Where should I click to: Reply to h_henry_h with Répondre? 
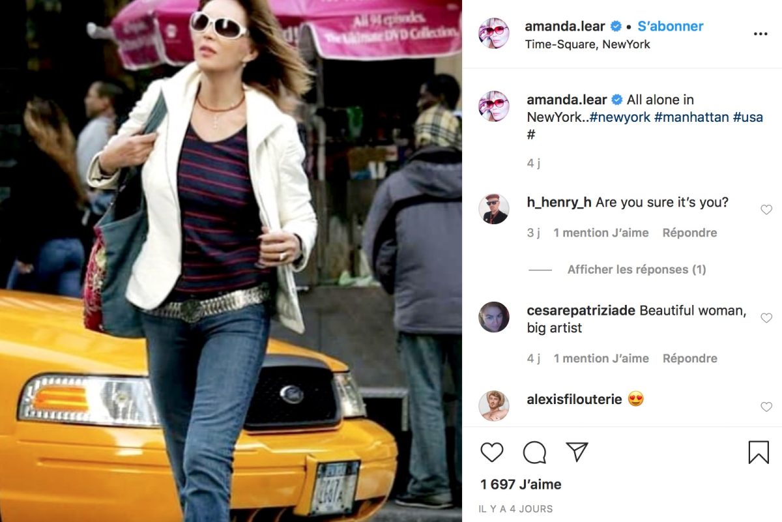pyautogui.click(x=689, y=233)
